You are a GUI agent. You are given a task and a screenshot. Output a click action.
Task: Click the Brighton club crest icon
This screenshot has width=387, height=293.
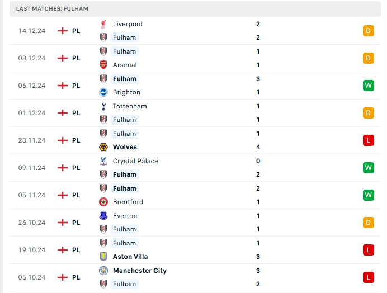103,92
